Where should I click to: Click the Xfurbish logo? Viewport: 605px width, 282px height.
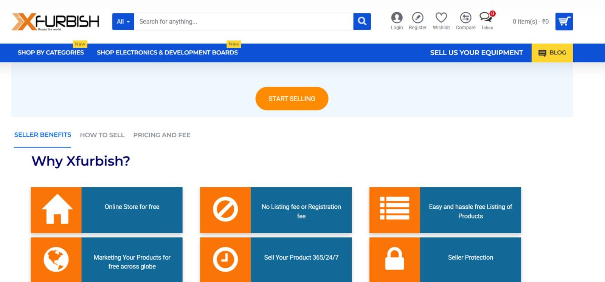[56, 22]
